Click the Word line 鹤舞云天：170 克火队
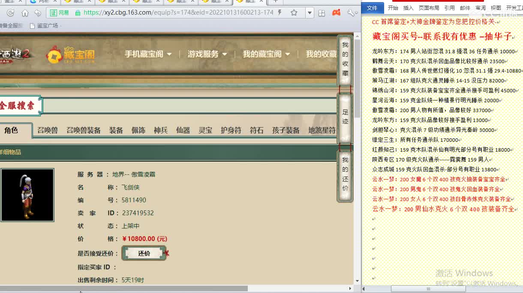 (439, 61)
